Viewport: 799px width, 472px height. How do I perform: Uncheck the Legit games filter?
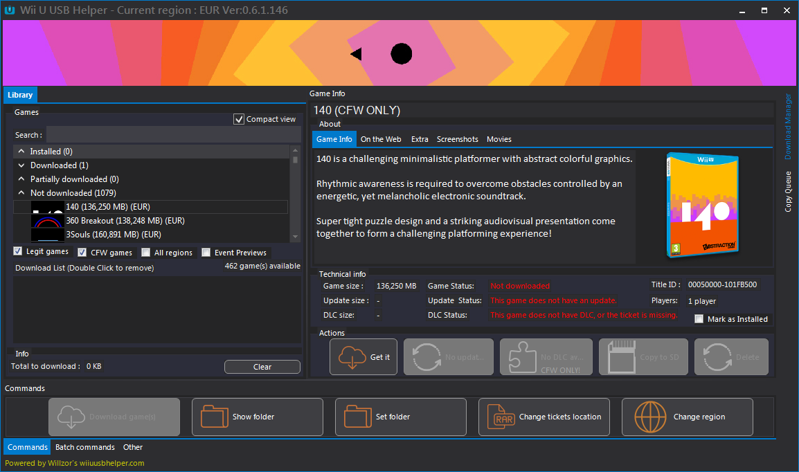point(18,251)
